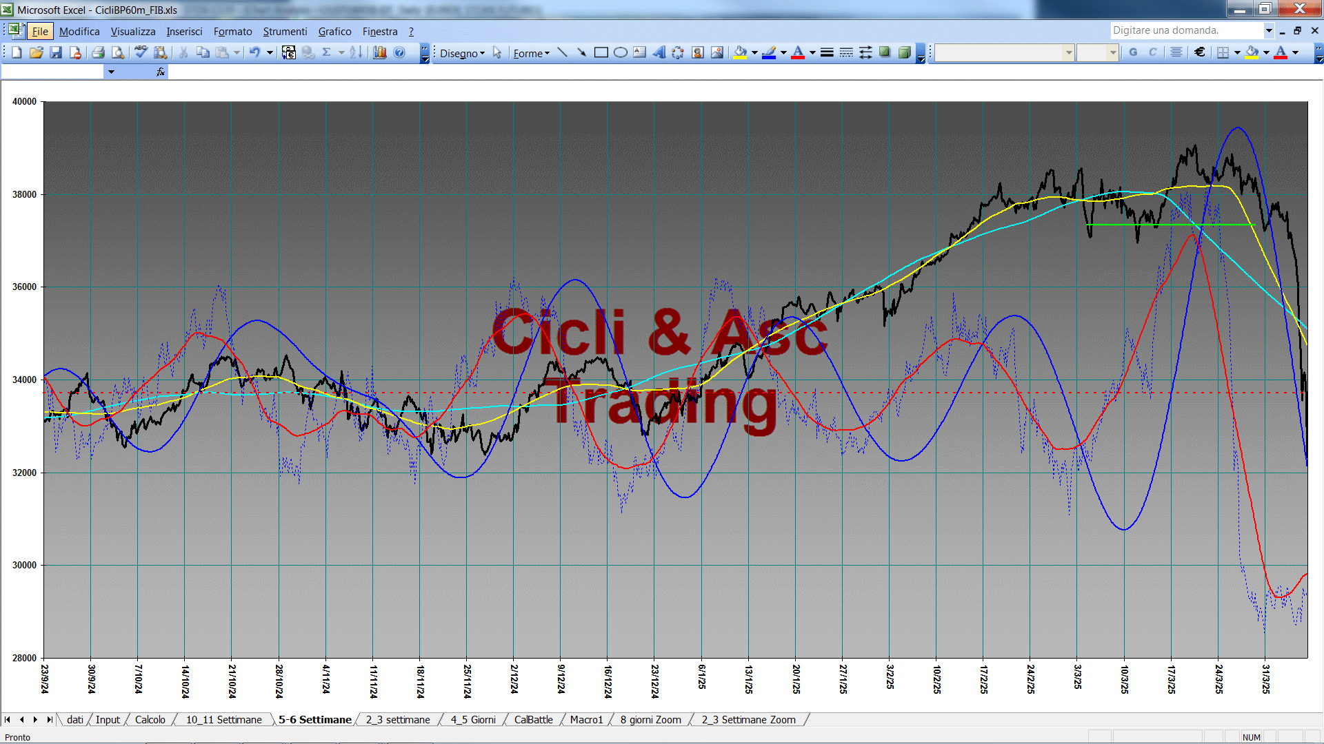The image size is (1324, 744).
Task: Open the Research tool icon
Action: pos(161,52)
